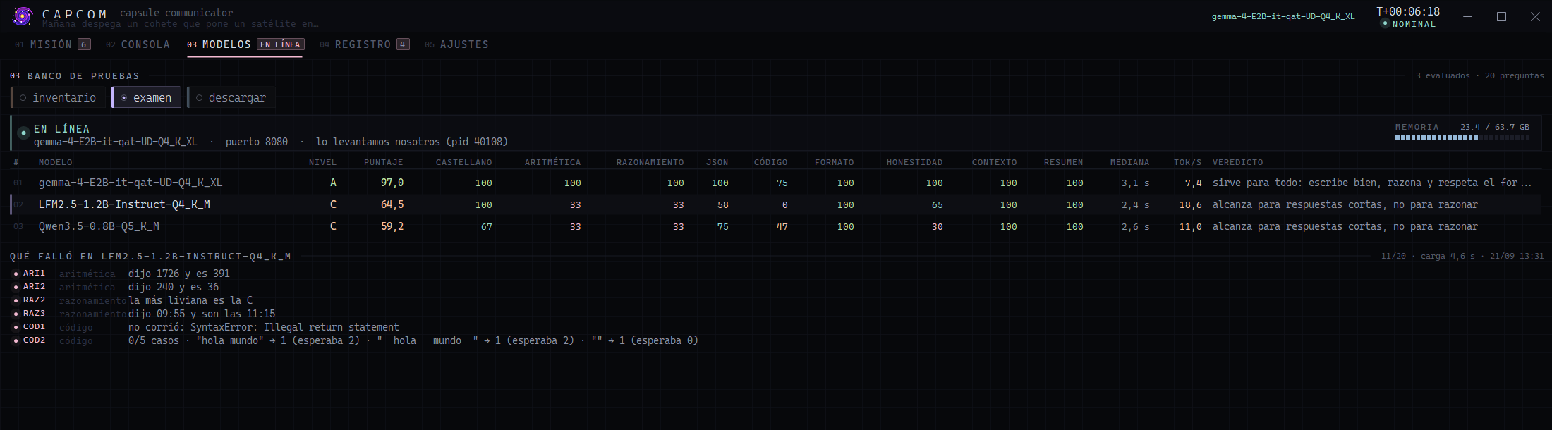
Task: Select the Qwen3.5-0.8B-Q5_K_M row
Action: point(776,226)
